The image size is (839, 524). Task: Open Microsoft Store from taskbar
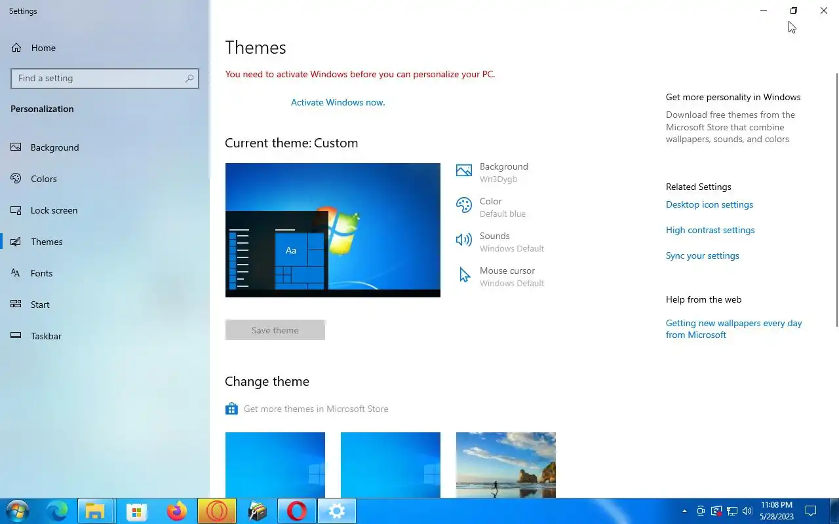[136, 511]
